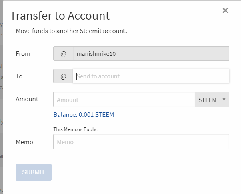
Task: Click the Transfer to Account heading
Action: 60,16
